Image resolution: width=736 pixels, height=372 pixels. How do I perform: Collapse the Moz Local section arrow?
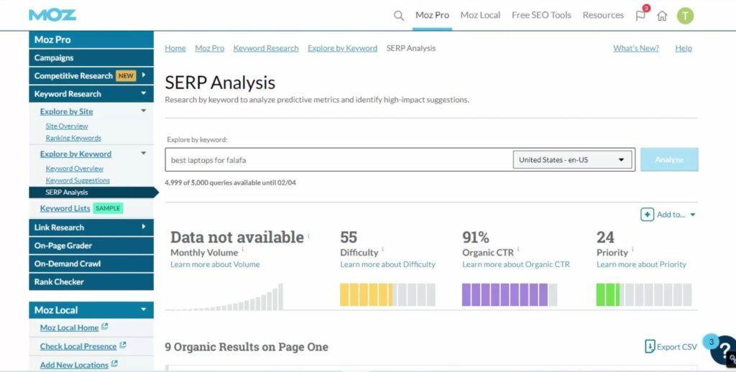pyautogui.click(x=144, y=310)
